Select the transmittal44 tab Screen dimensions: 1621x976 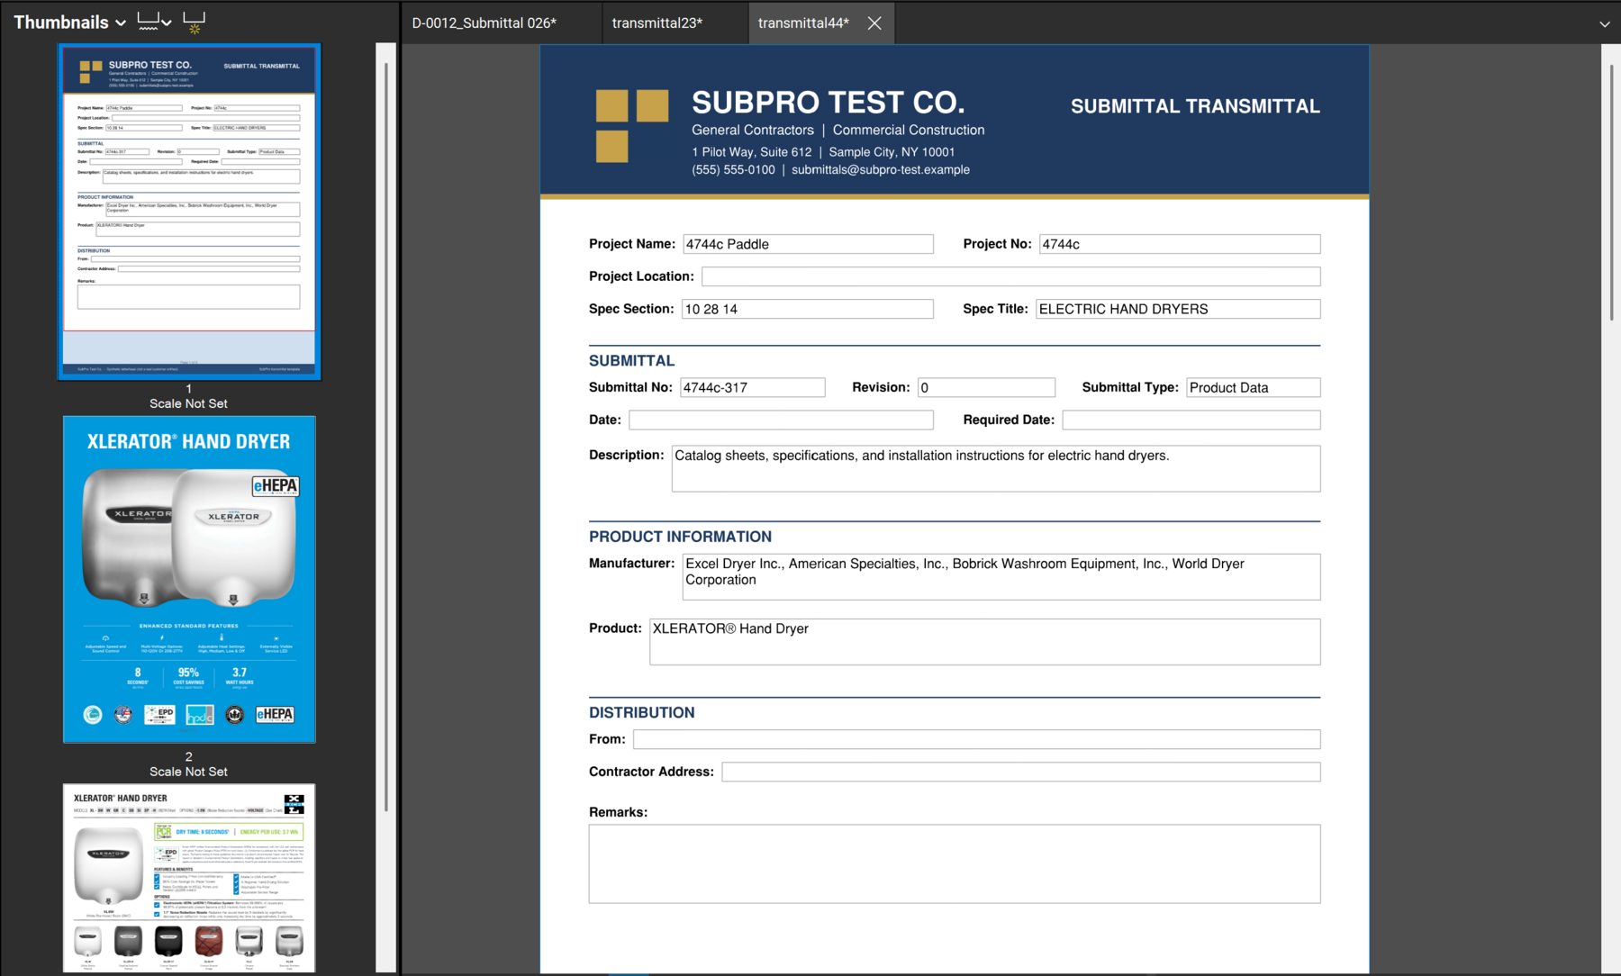coord(803,23)
